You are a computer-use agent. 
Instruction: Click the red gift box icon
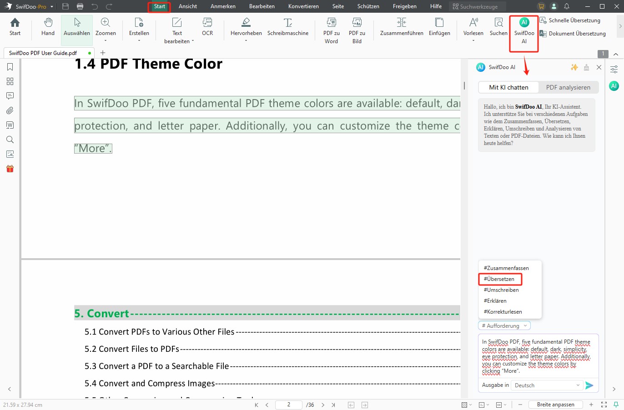pyautogui.click(x=10, y=169)
